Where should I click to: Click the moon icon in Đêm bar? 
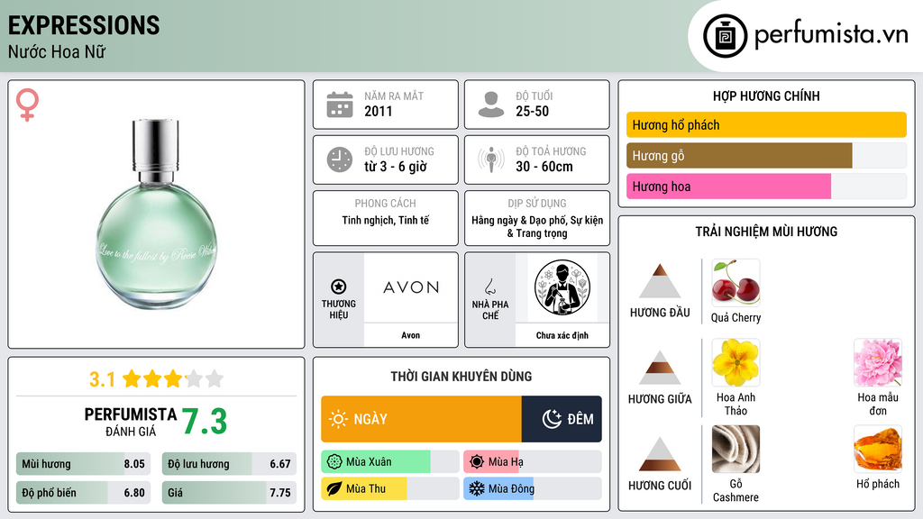[x=552, y=419]
